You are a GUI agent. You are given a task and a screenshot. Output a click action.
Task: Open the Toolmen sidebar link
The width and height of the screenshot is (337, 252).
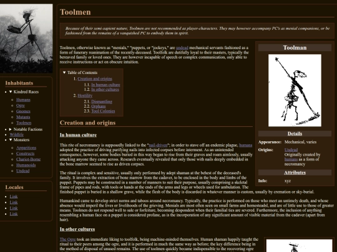click(24, 123)
